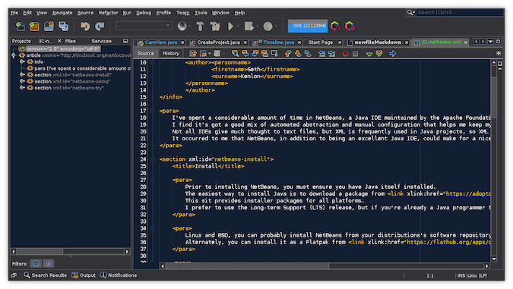Switch to the newfileMarkdown tab

click(378, 42)
